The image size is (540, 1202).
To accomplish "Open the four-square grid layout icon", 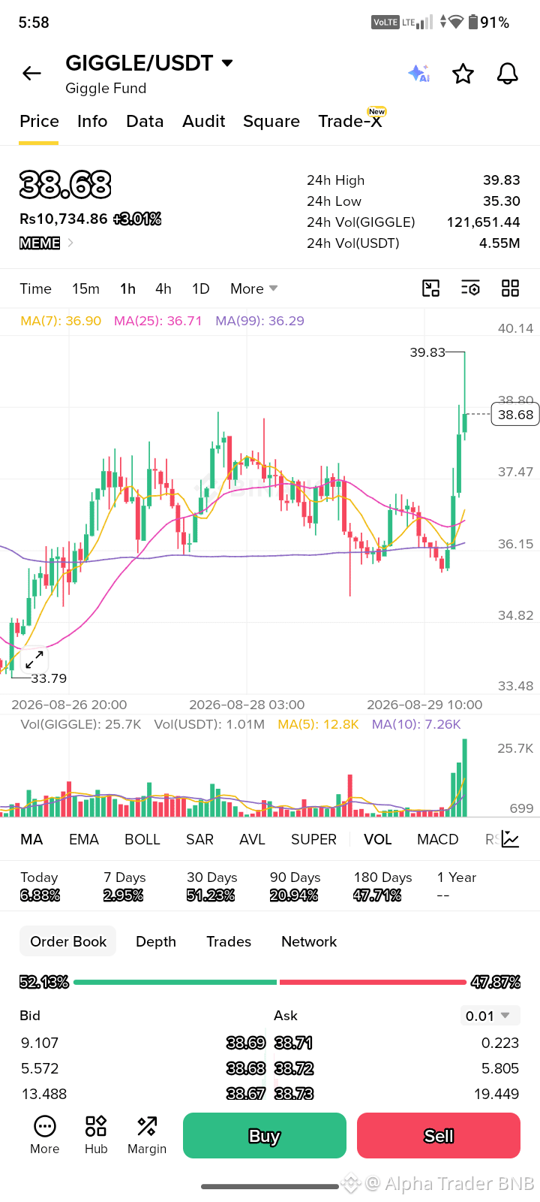I will click(x=511, y=288).
